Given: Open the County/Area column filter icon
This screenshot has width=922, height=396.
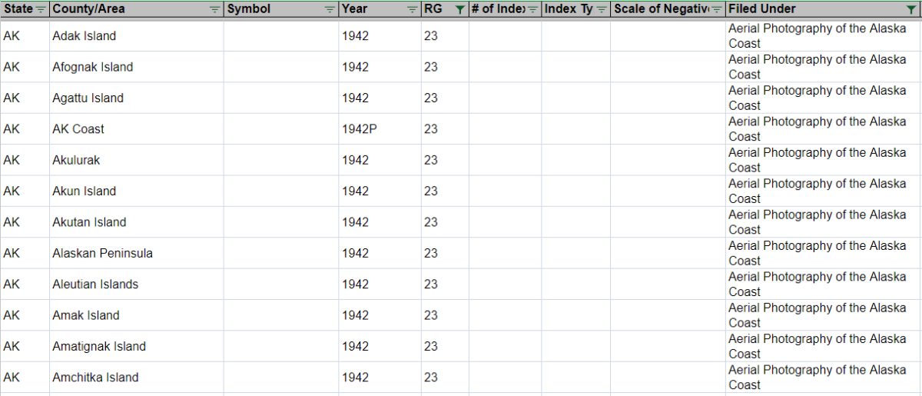Looking at the screenshot, I should (x=214, y=9).
